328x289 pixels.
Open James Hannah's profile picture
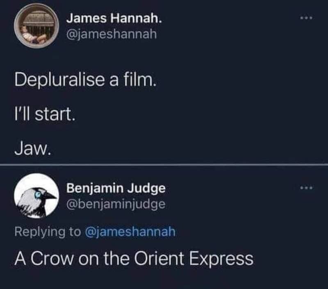[36, 27]
